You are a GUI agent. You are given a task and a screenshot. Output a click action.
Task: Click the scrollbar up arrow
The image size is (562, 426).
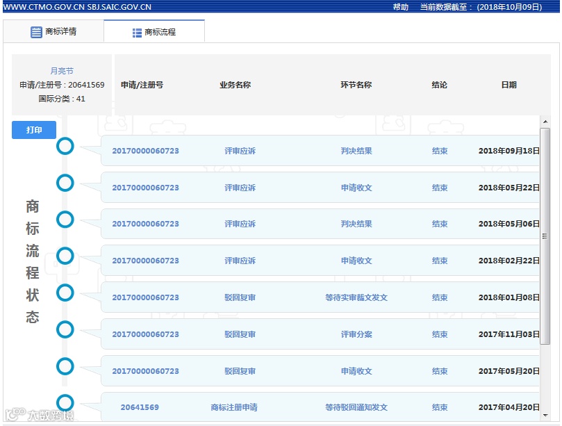tap(545, 122)
